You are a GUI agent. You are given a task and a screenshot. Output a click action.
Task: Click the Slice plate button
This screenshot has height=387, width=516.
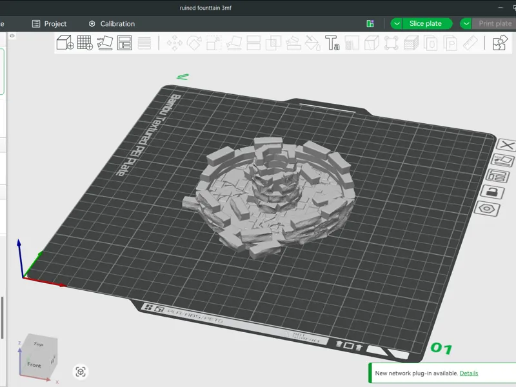coord(427,24)
